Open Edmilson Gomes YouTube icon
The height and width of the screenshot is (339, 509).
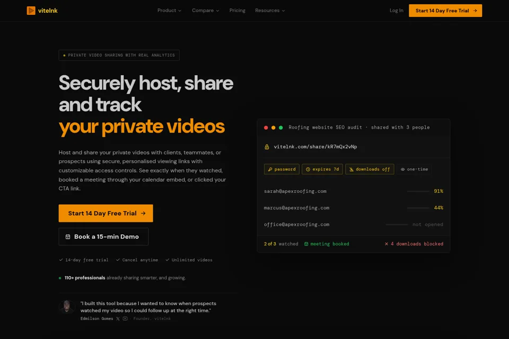pyautogui.click(x=125, y=318)
